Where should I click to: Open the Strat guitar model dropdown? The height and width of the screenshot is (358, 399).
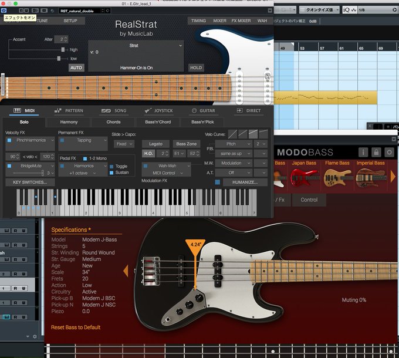(x=136, y=46)
